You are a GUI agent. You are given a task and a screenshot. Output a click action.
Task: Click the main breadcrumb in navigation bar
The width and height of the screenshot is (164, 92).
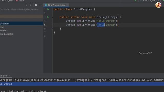(20, 1)
